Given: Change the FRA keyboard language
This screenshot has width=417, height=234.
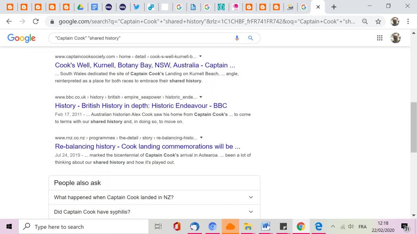Looking at the screenshot, I should 362,227.
